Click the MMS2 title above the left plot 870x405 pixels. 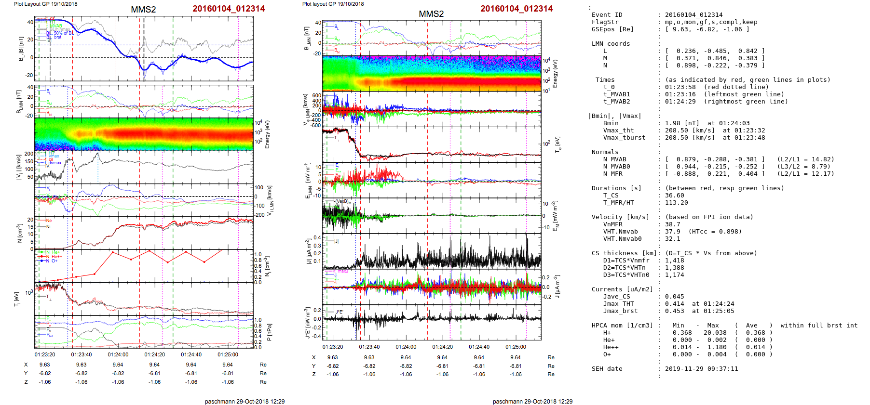(143, 10)
